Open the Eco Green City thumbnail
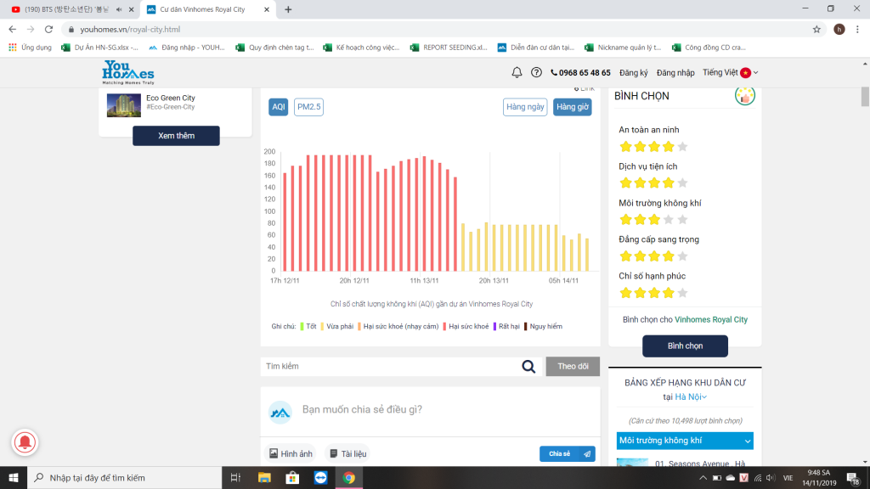Viewport: 870px width, 489px height. (124, 104)
